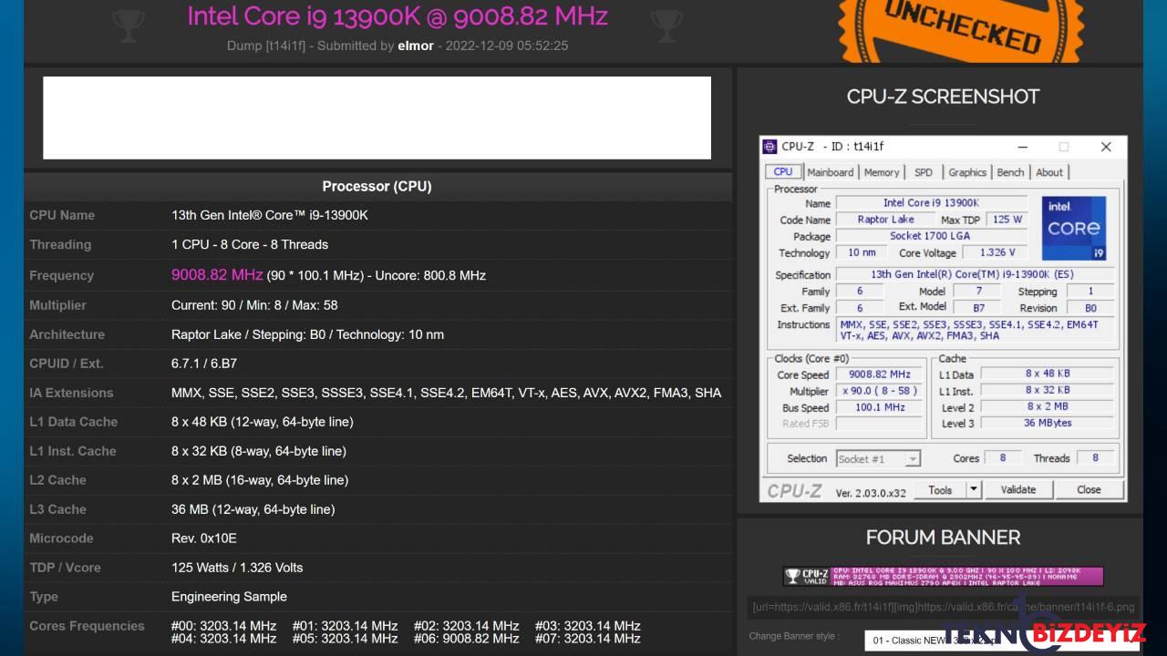Click the trophy icon left of the title
This screenshot has width=1167, height=656.
pos(127,26)
